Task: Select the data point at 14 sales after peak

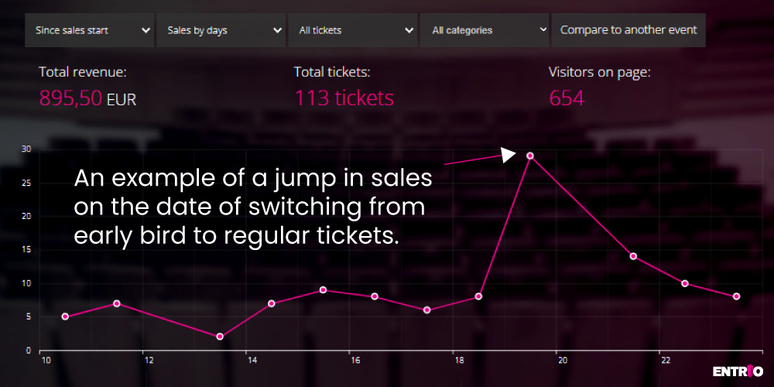Action: (x=633, y=256)
